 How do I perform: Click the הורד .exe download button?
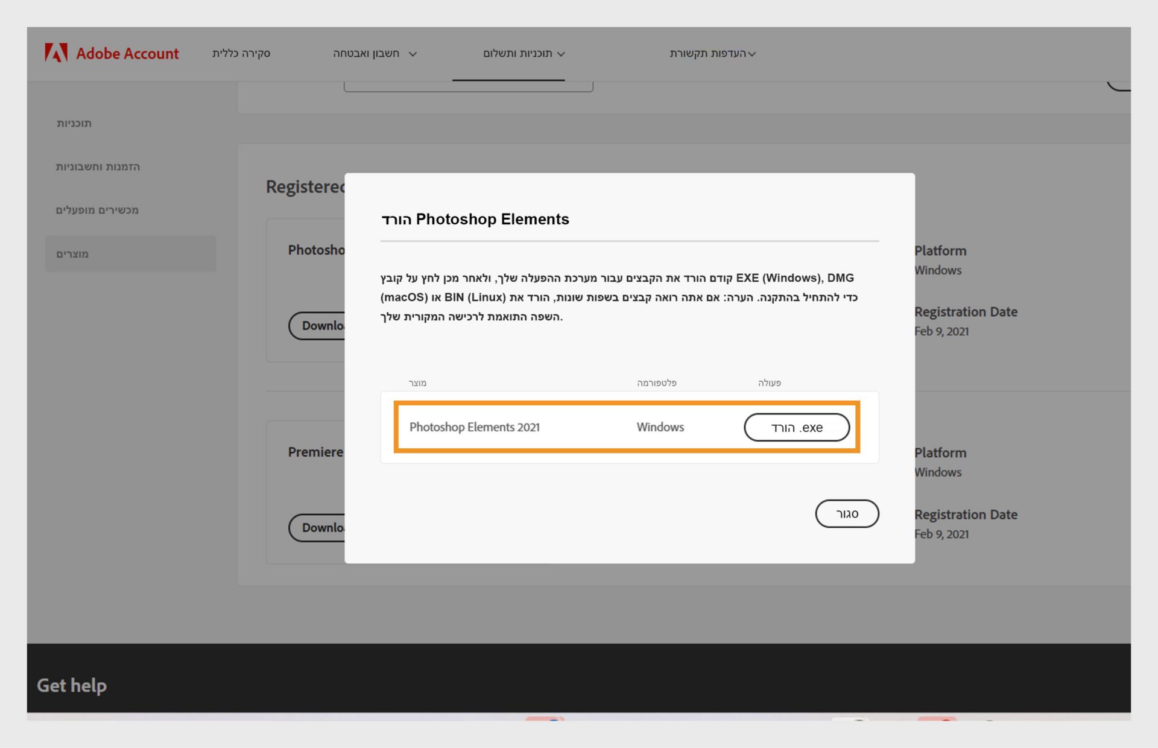pyautogui.click(x=796, y=427)
